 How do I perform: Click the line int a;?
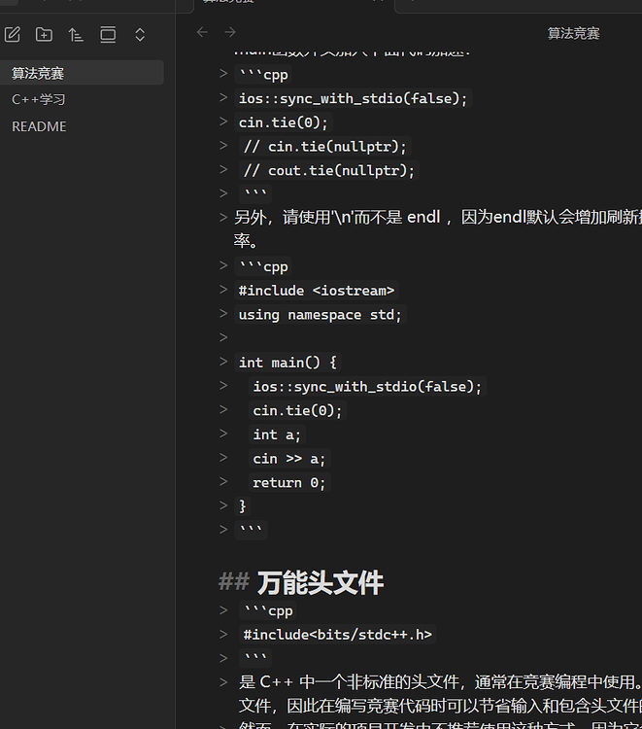click(277, 434)
